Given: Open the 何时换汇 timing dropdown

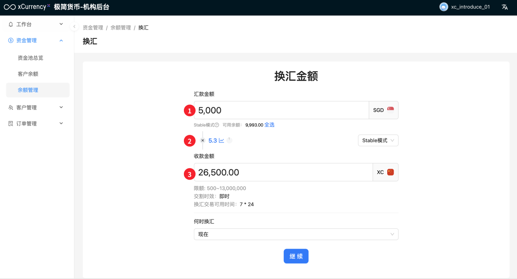Looking at the screenshot, I should 296,234.
